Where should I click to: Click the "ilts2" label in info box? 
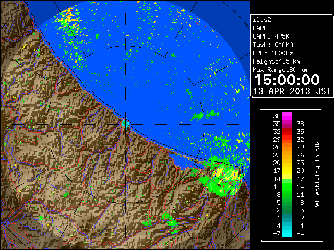(x=262, y=20)
